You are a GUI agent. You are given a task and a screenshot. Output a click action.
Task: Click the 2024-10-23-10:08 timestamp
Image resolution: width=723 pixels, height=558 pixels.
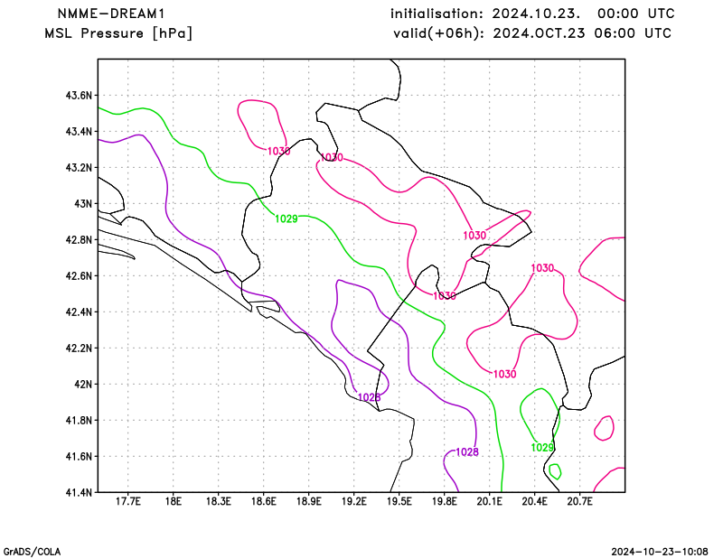(660, 552)
